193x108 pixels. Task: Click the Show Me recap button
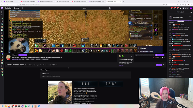pos(159,65)
